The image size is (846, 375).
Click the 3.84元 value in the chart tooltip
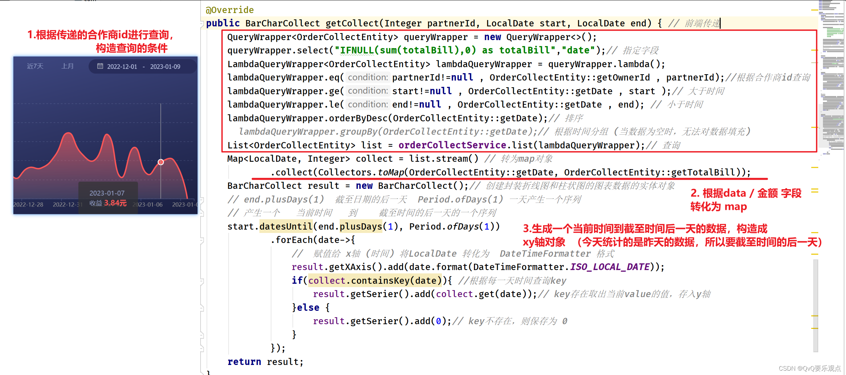tap(115, 203)
